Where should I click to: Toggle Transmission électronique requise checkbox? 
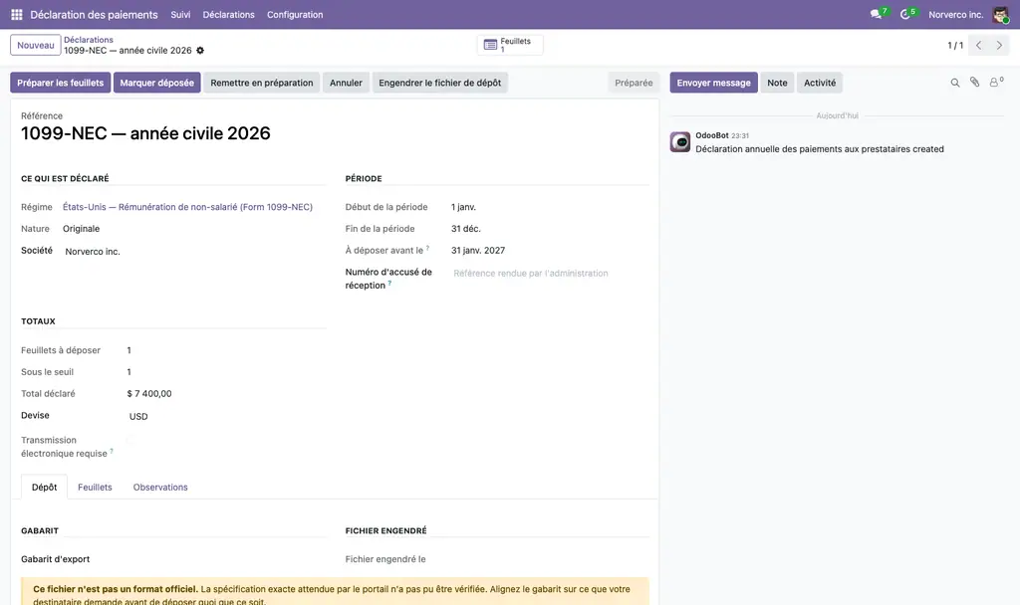point(130,440)
